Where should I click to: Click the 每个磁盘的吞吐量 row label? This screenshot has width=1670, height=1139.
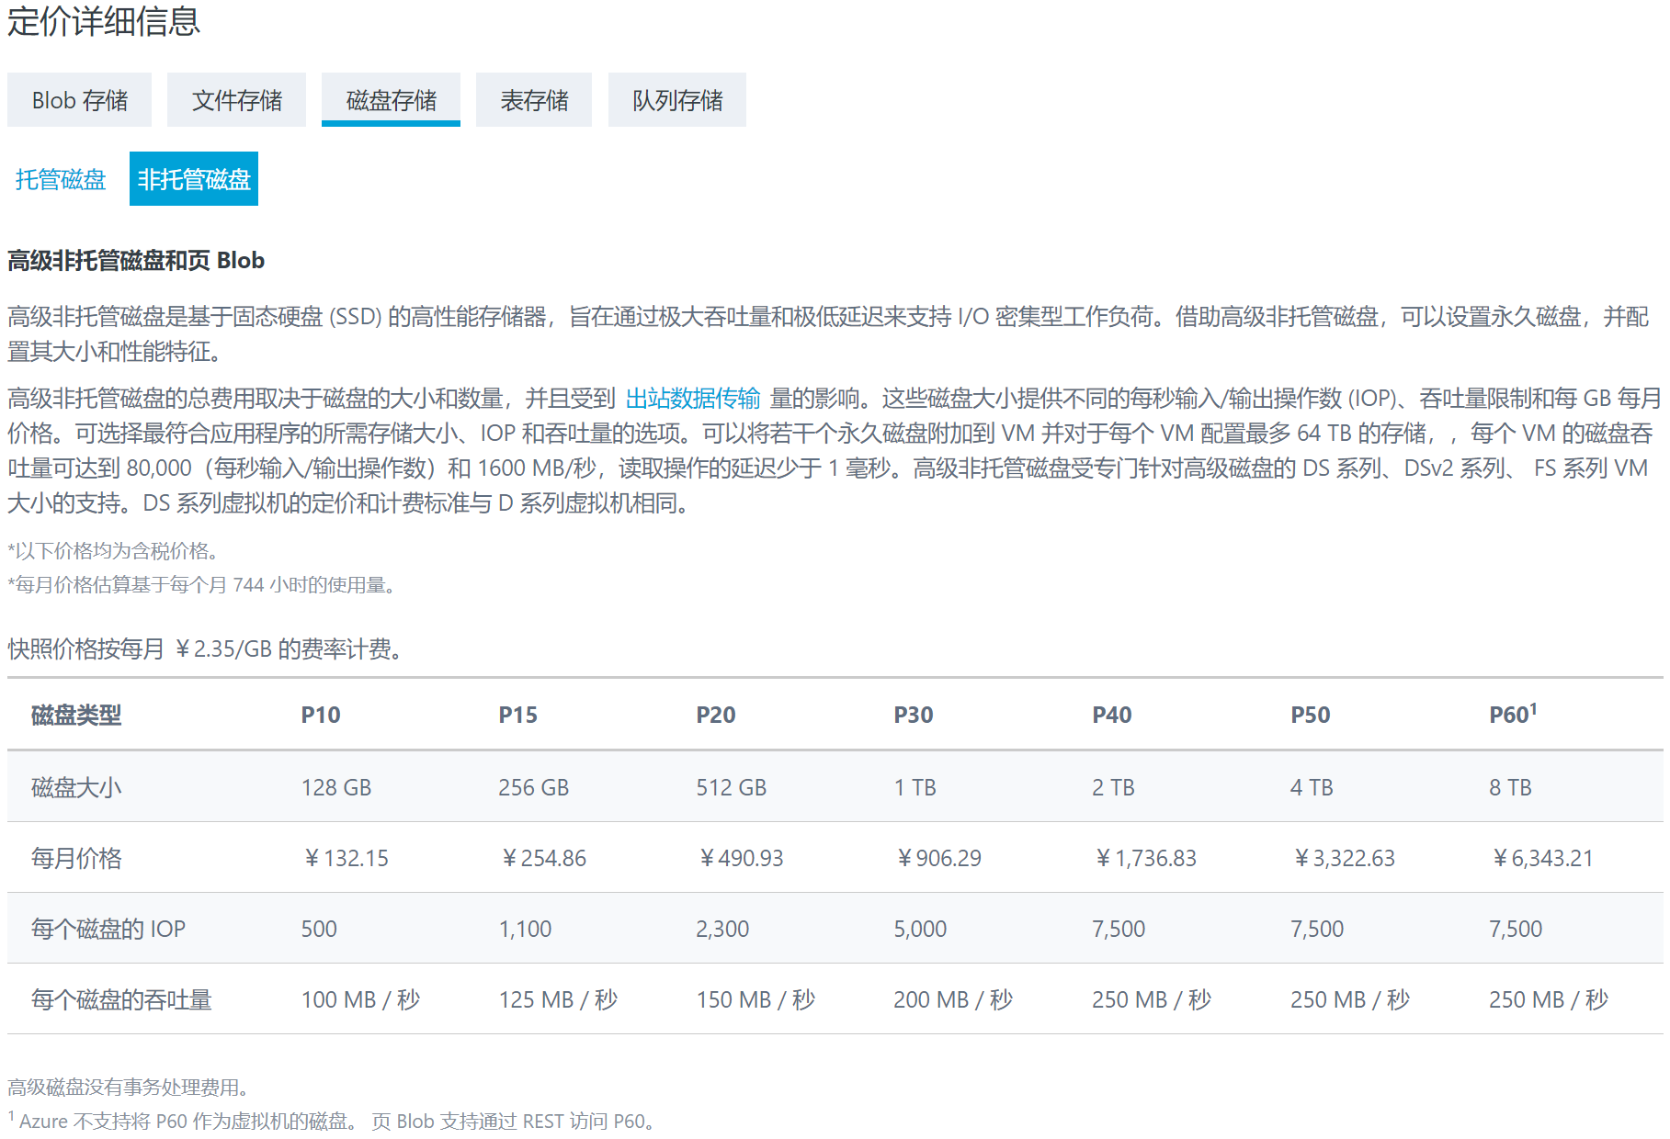[x=121, y=999]
